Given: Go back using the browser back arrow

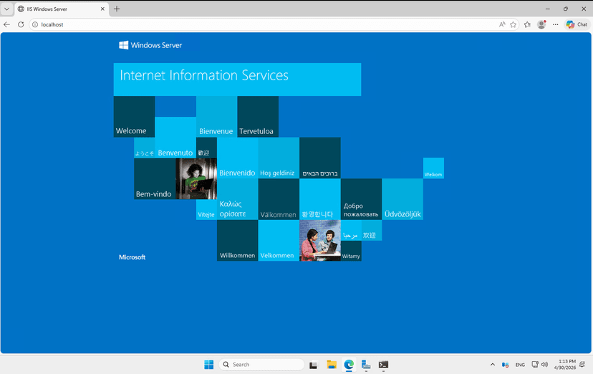Looking at the screenshot, I should coord(7,24).
